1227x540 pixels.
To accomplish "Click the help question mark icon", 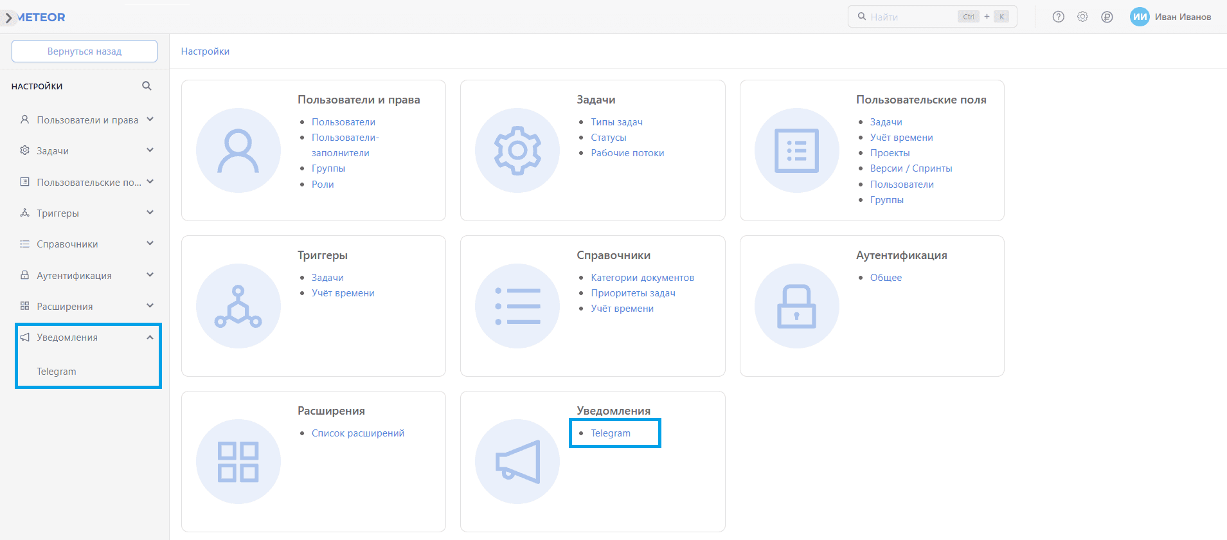I will click(x=1058, y=17).
